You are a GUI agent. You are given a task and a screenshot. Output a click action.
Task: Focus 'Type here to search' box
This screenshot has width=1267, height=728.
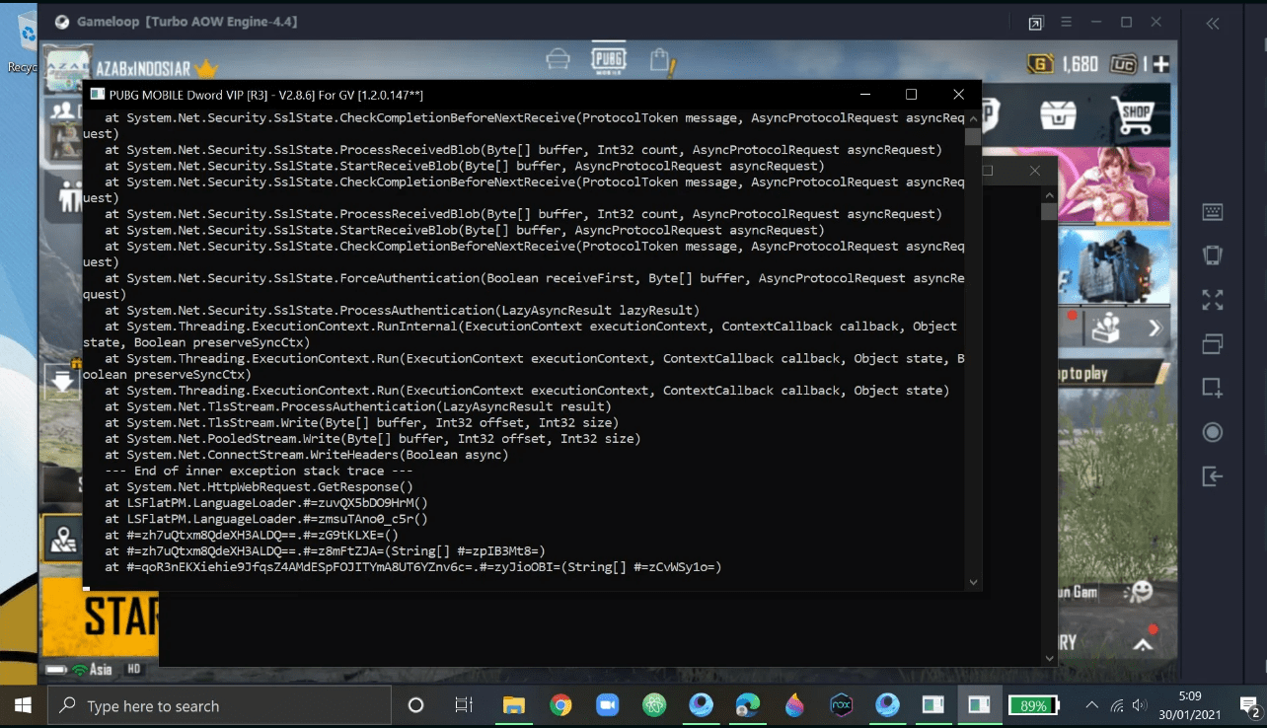(219, 705)
